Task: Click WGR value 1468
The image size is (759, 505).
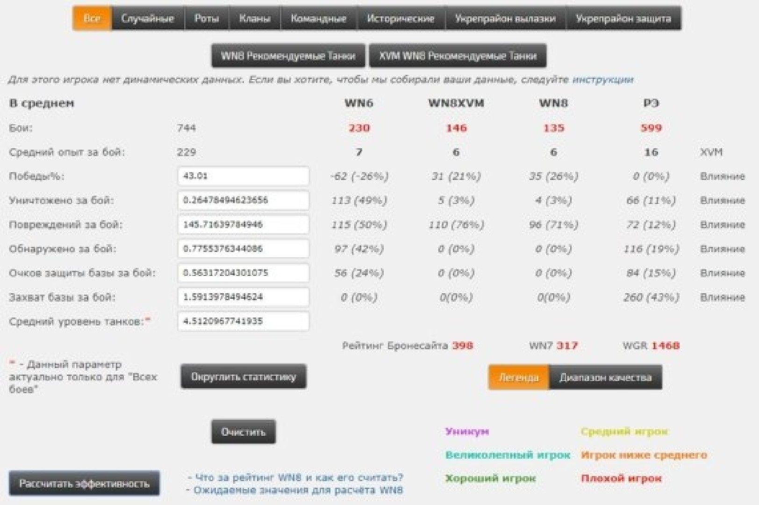Action: point(666,346)
